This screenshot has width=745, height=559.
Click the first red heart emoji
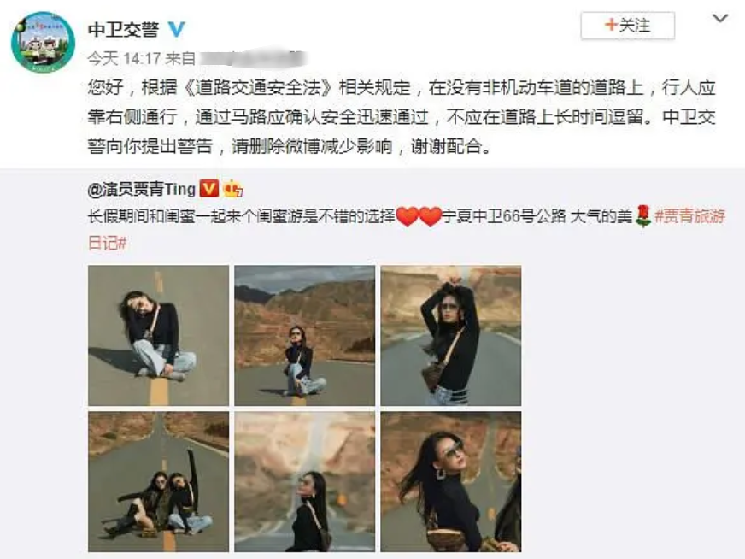407,217
